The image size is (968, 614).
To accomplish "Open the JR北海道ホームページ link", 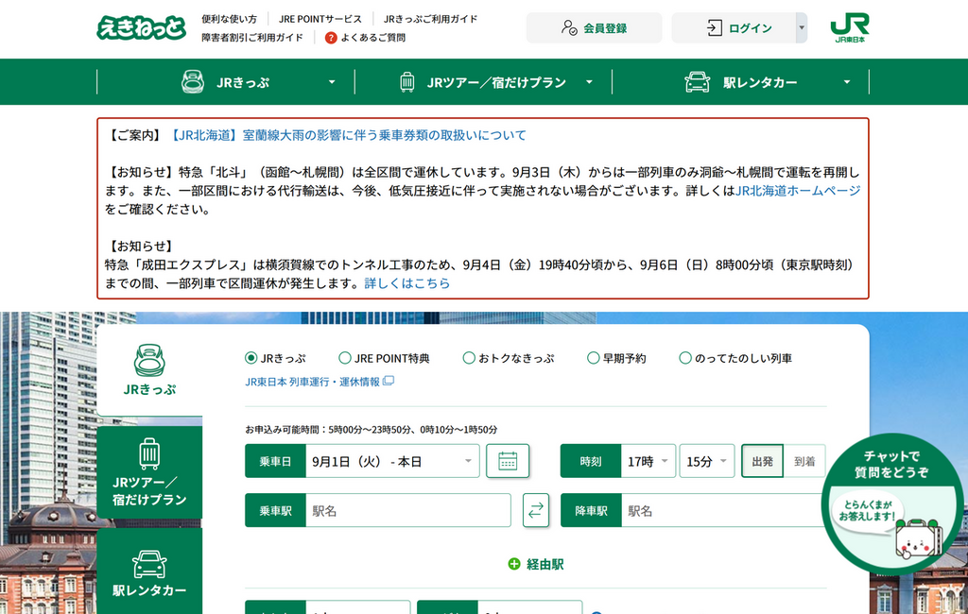I will [x=798, y=191].
